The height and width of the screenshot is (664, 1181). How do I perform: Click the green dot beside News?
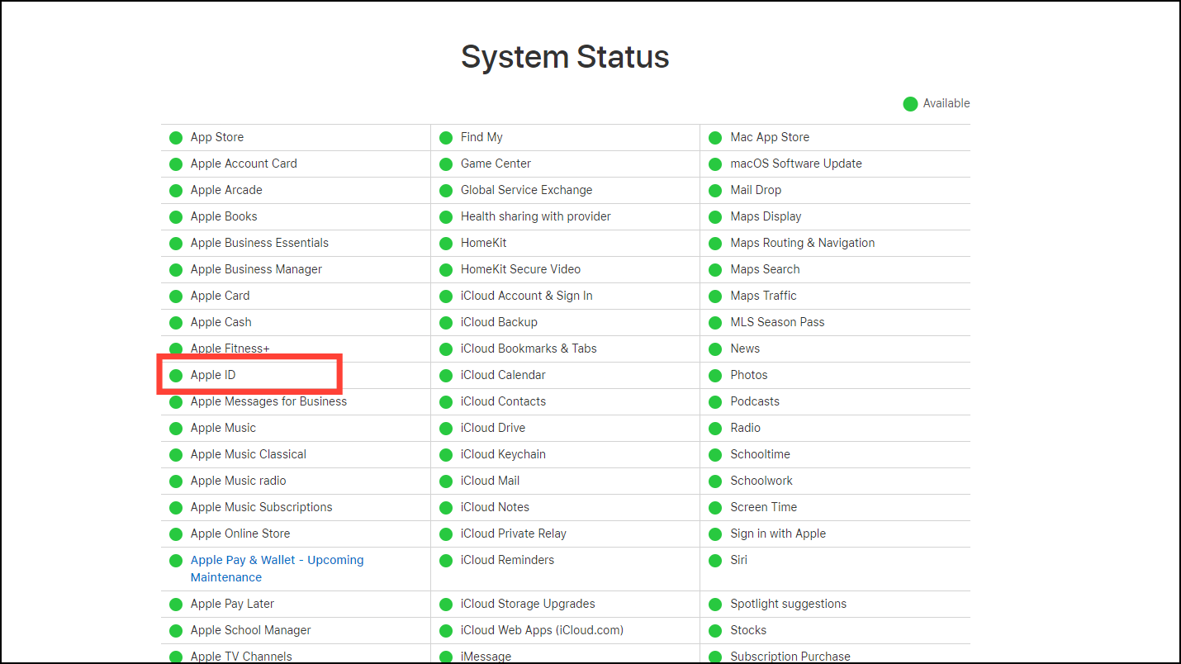click(x=715, y=349)
